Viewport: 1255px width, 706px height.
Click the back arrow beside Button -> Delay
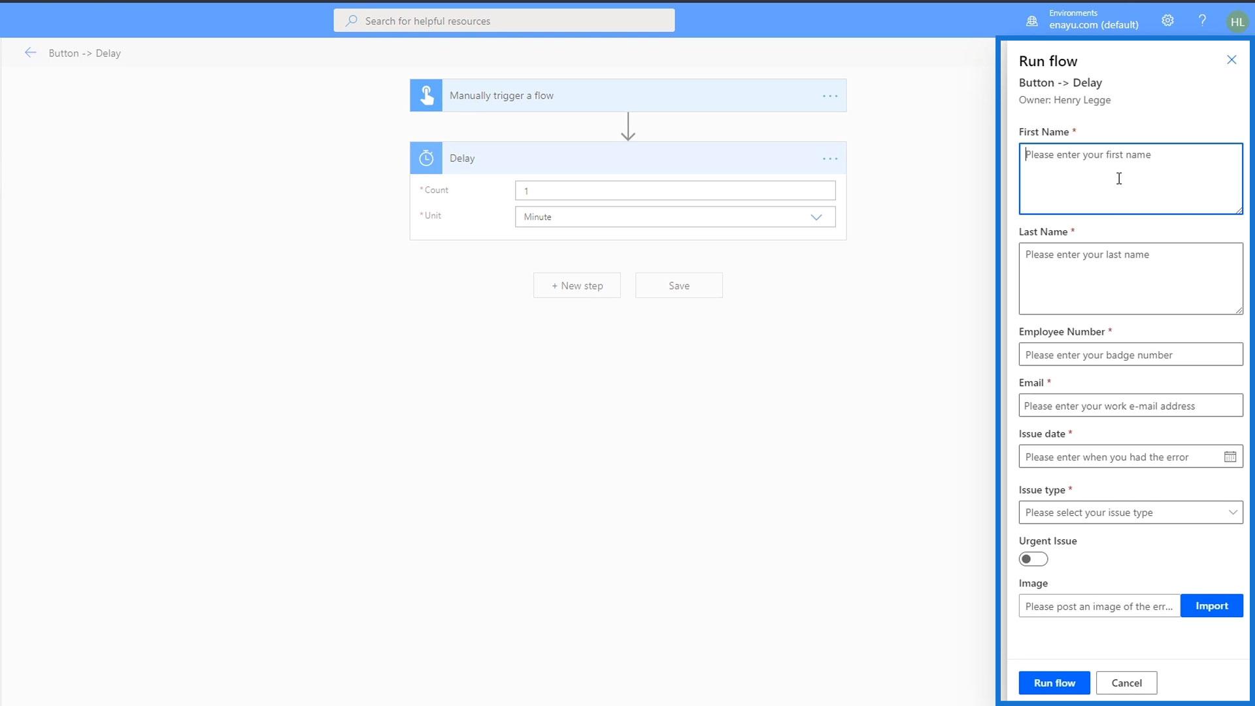pos(30,53)
